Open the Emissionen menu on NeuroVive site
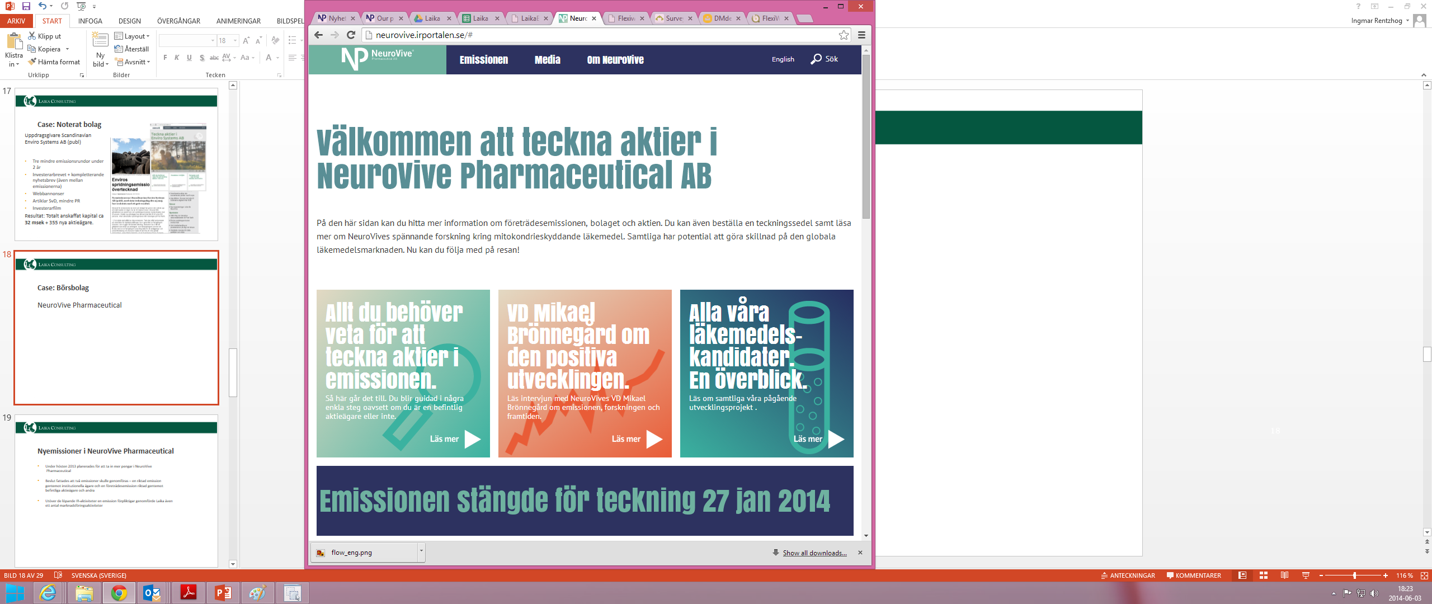Screen dimensions: 1432x604 [484, 60]
